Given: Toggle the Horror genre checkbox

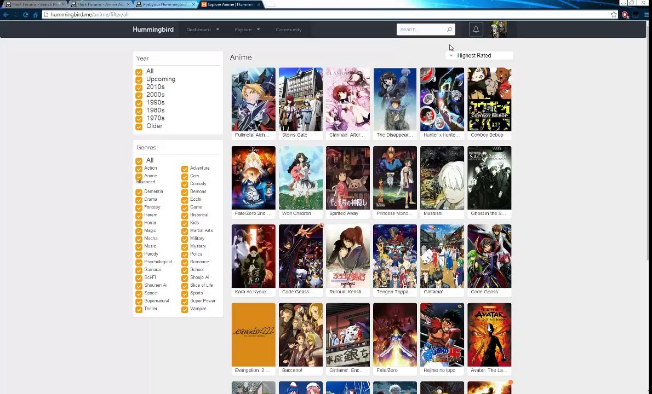Looking at the screenshot, I should 139,224.
